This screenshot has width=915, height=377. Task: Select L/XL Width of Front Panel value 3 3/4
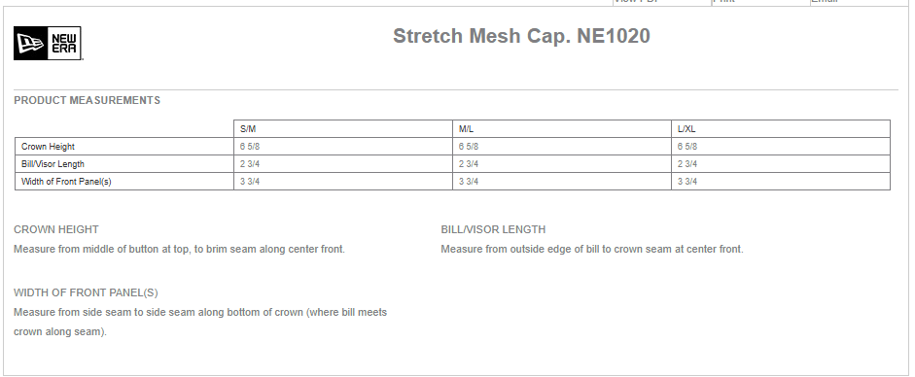pos(687,182)
